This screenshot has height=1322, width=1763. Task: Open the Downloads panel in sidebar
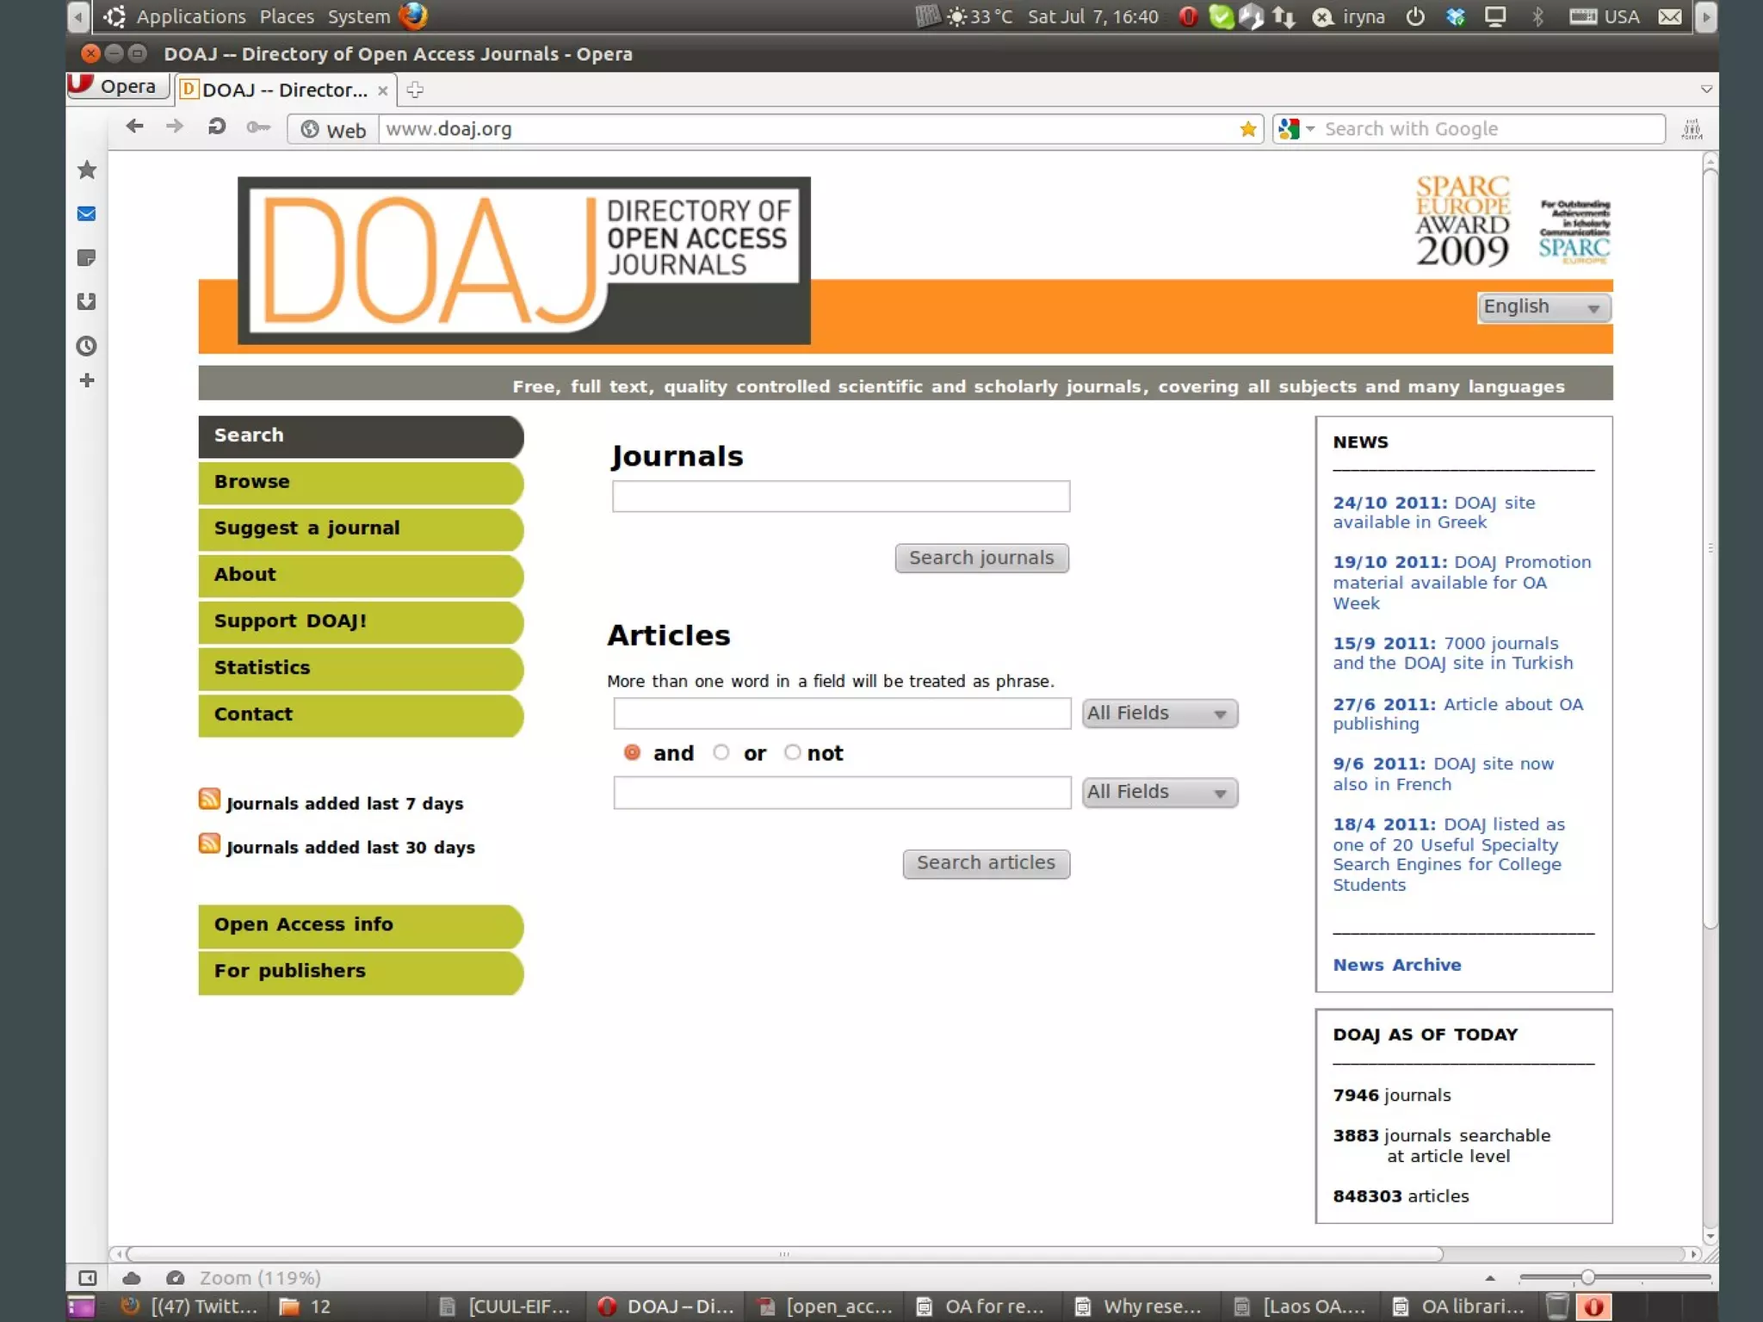coord(87,301)
